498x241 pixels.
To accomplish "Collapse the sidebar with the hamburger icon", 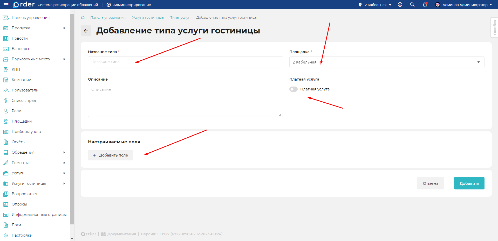I will (x=6, y=4).
